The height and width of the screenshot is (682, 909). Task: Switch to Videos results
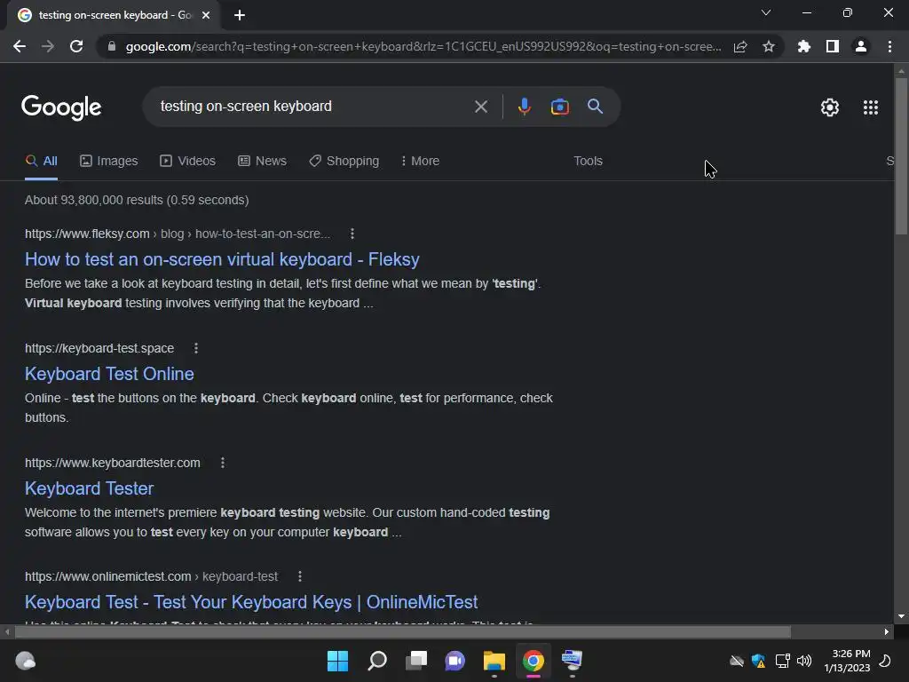coord(188,162)
